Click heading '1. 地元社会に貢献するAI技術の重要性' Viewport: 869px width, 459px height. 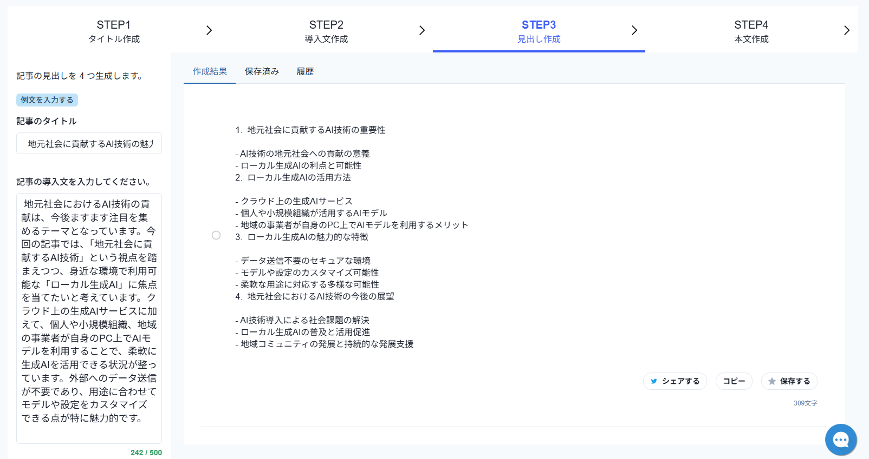click(x=310, y=130)
